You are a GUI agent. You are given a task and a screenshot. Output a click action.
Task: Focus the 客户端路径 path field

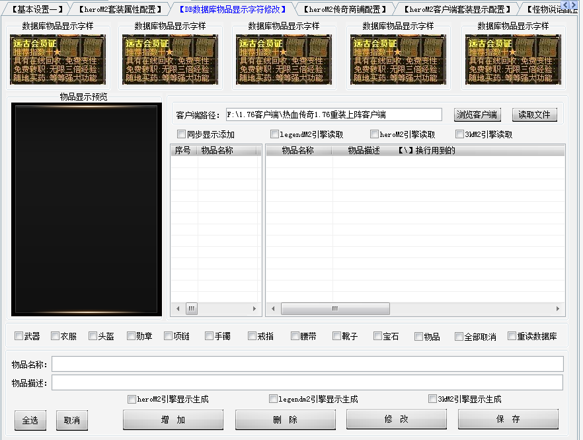pos(334,114)
